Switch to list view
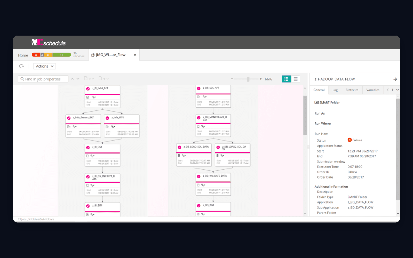Viewport: 413px width, 258px height. click(296, 79)
